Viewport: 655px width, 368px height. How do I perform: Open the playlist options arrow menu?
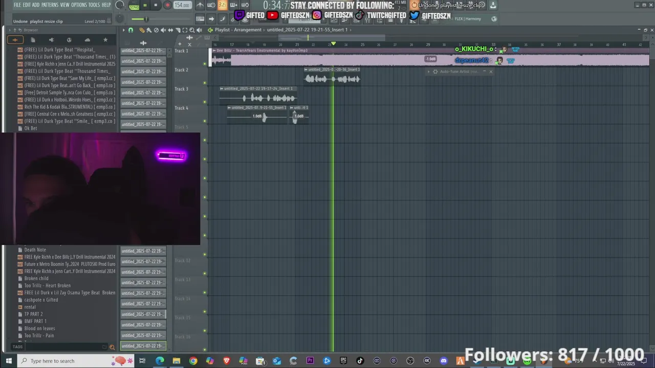click(123, 30)
